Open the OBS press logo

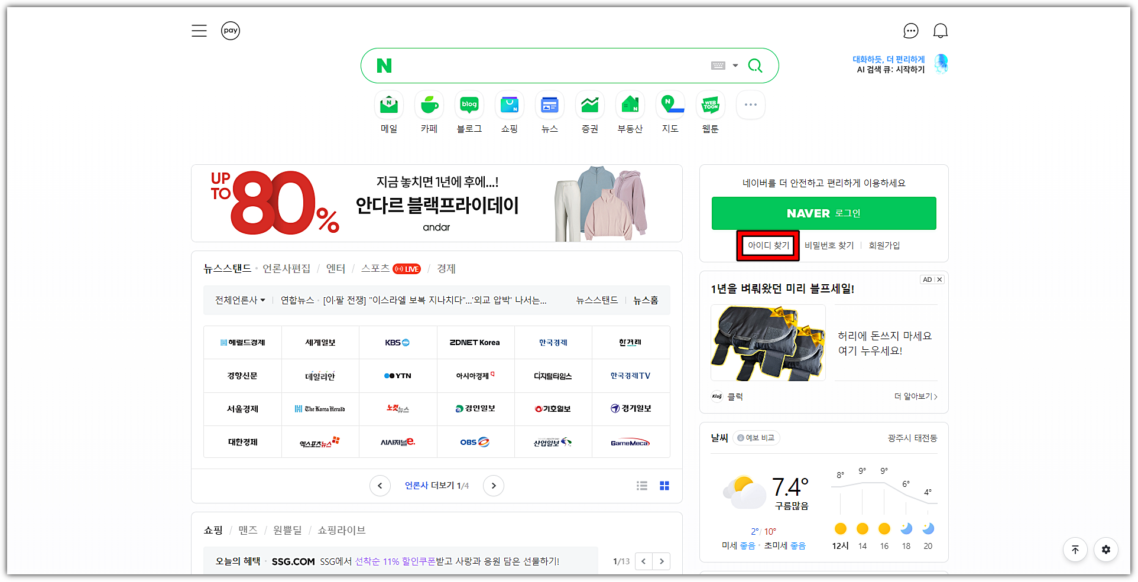(475, 442)
